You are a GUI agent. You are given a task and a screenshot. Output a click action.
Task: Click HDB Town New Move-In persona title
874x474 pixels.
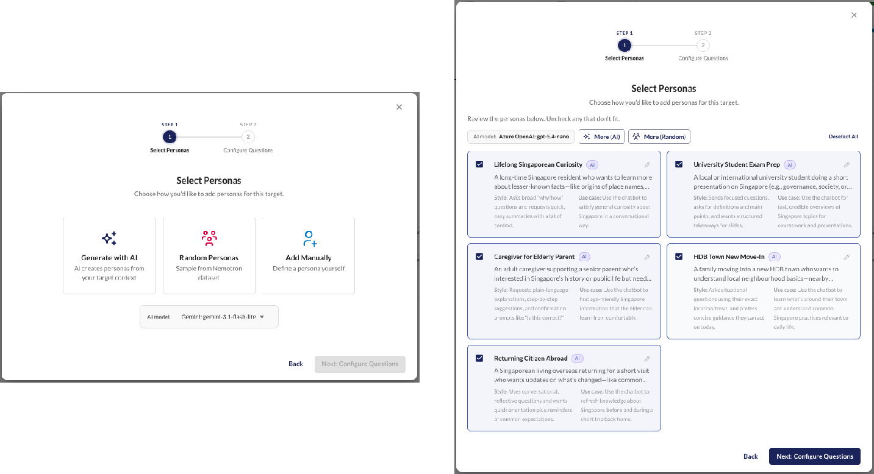pos(729,256)
